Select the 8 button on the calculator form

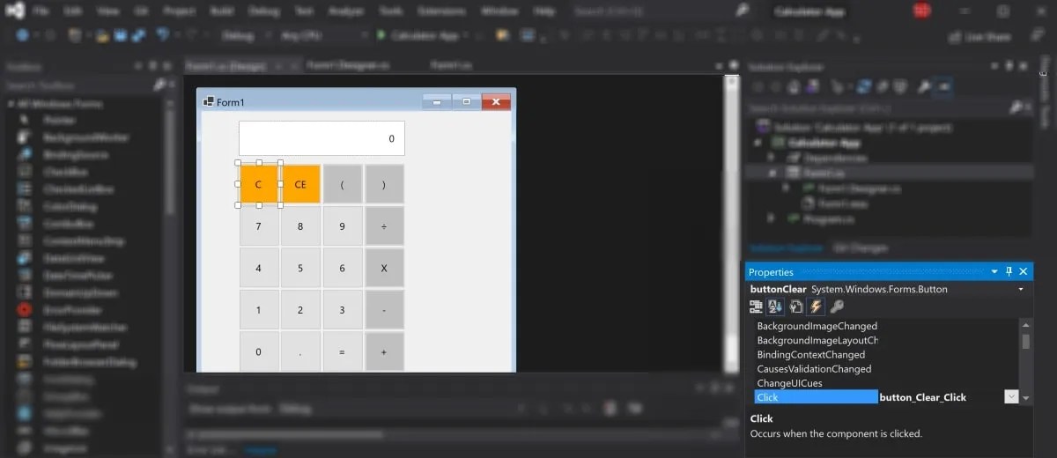[300, 226]
